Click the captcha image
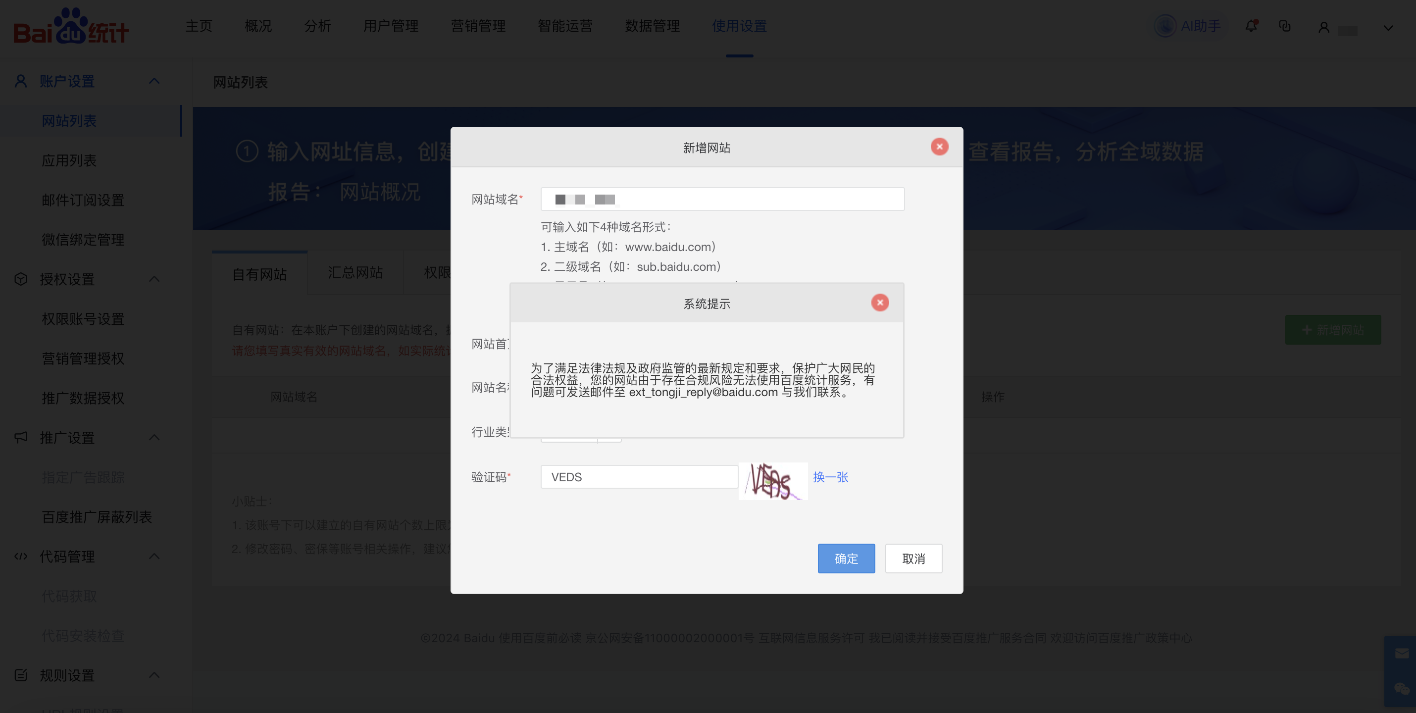1416x713 pixels. (x=773, y=480)
